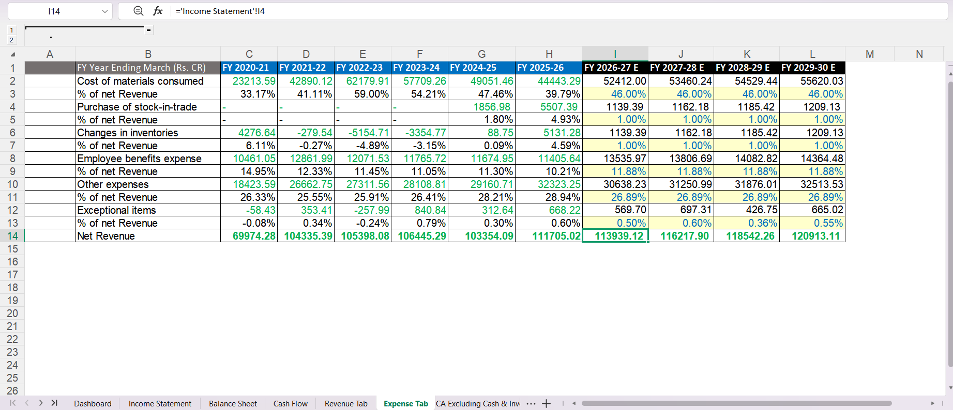Click cell value 113939.12
This screenshot has height=410, width=953.
(615, 236)
